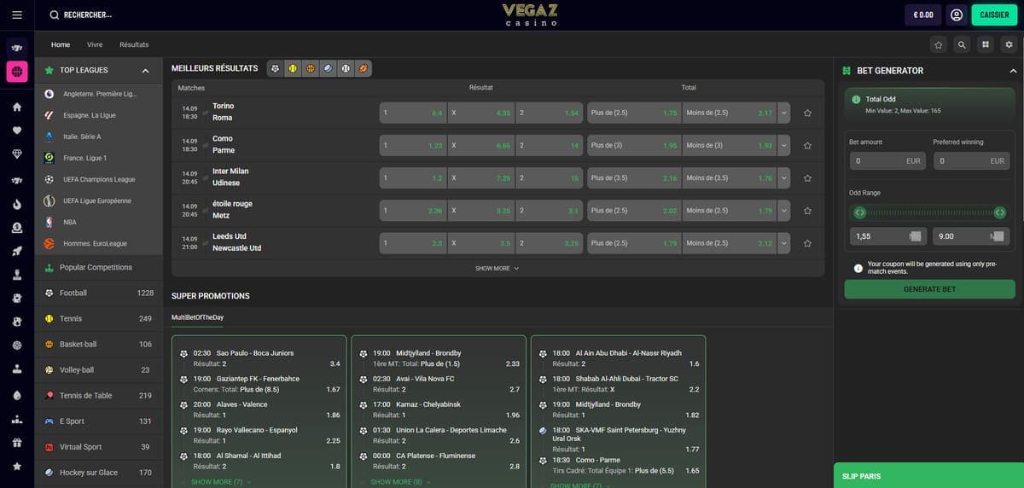1024x488 pixels.
Task: Select odds 6.4 for Torino win
Action: click(413, 113)
